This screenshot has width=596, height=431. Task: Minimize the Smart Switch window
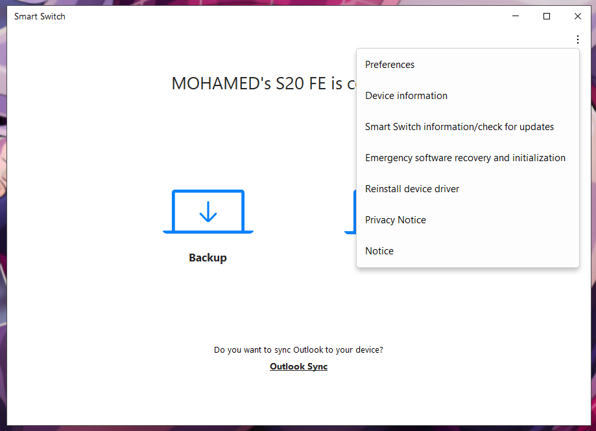click(x=516, y=16)
